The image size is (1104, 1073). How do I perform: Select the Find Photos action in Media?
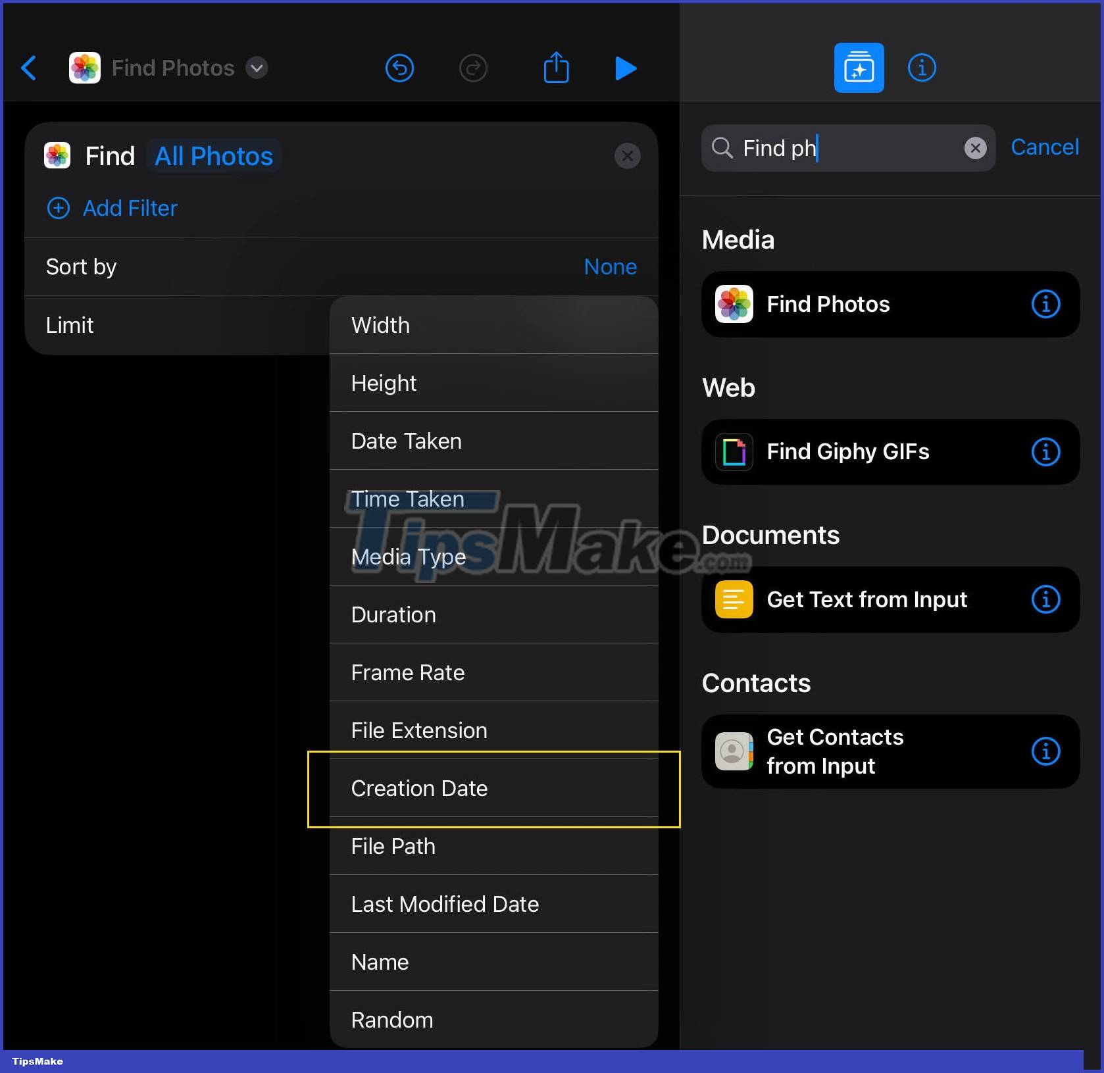tap(855, 304)
